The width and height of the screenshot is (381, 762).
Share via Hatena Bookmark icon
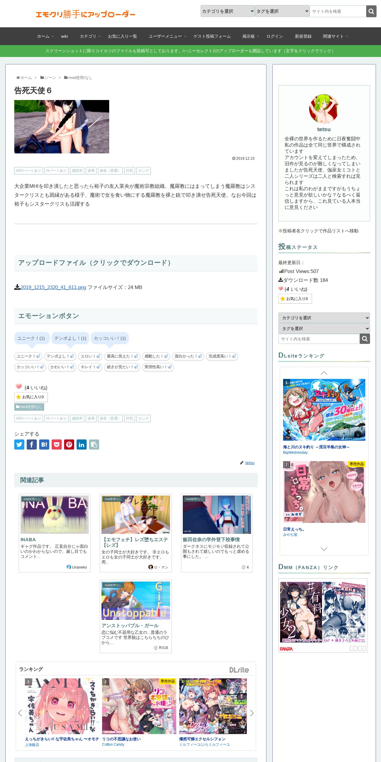tap(44, 444)
